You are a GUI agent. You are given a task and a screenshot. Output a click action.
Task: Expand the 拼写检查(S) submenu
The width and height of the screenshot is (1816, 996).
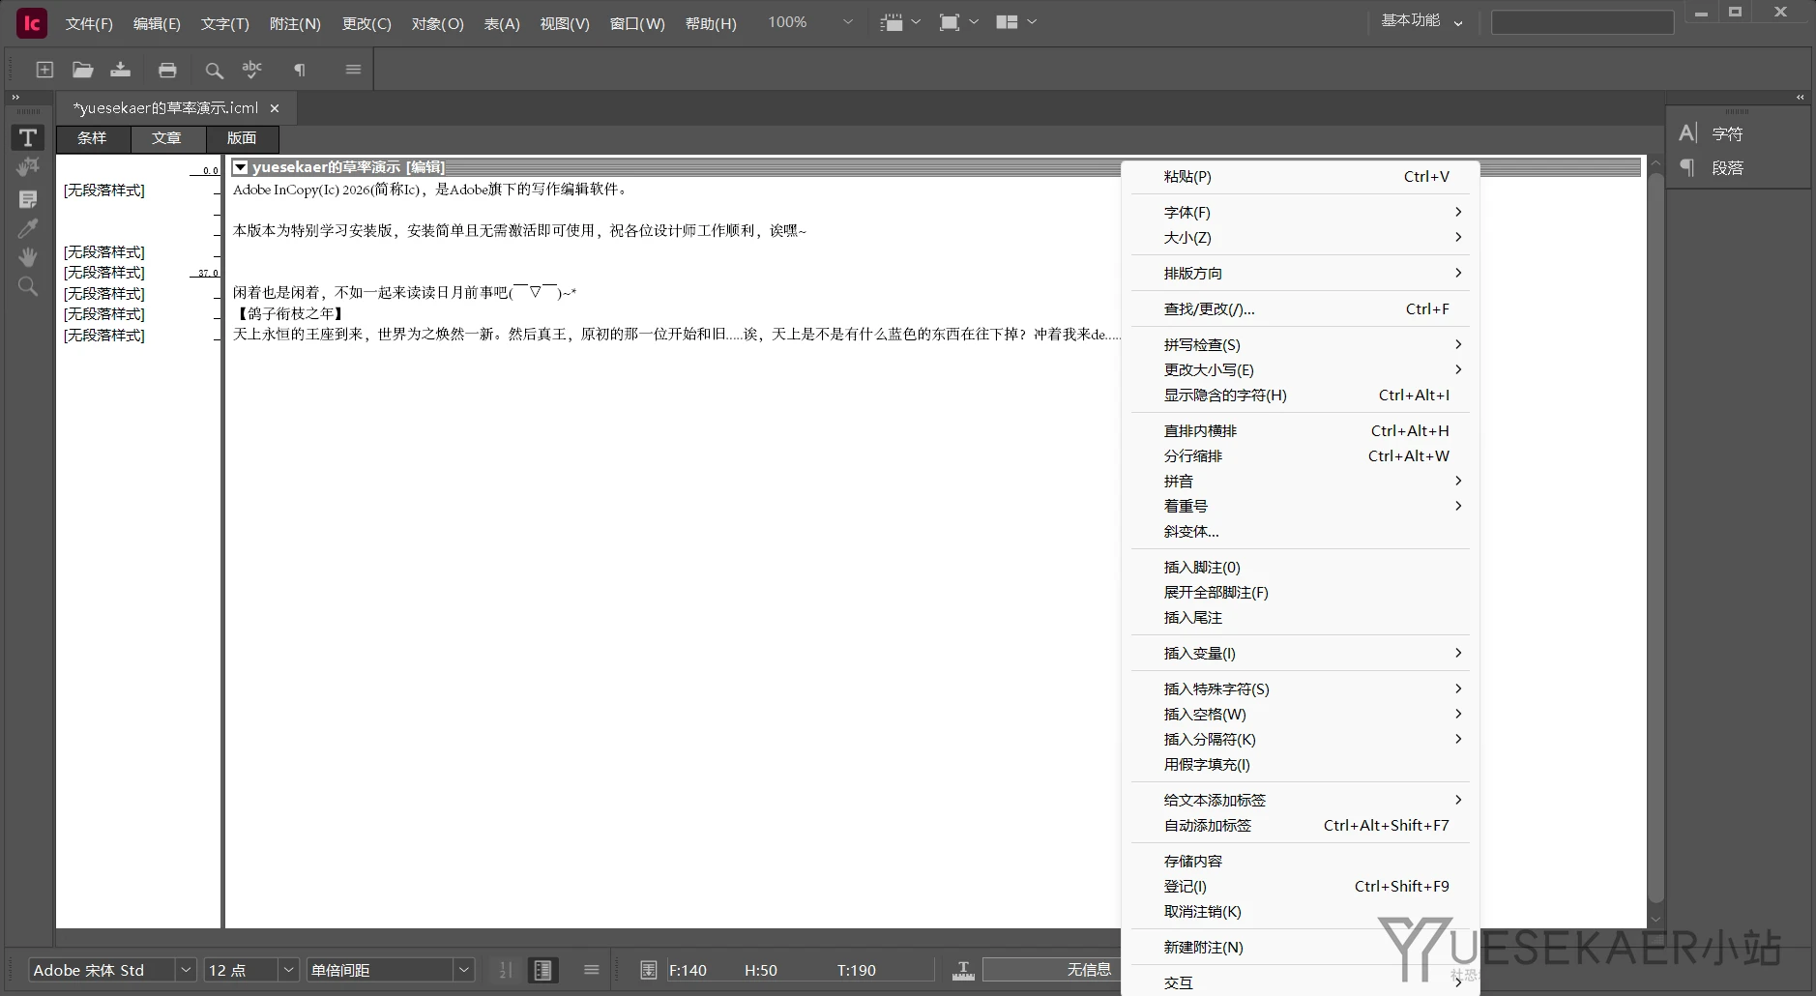1301,345
